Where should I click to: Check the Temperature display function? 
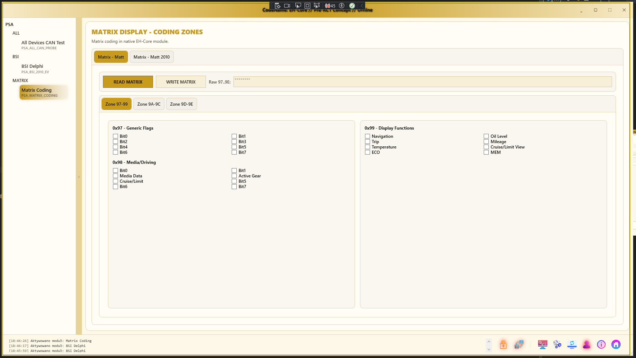(x=368, y=147)
